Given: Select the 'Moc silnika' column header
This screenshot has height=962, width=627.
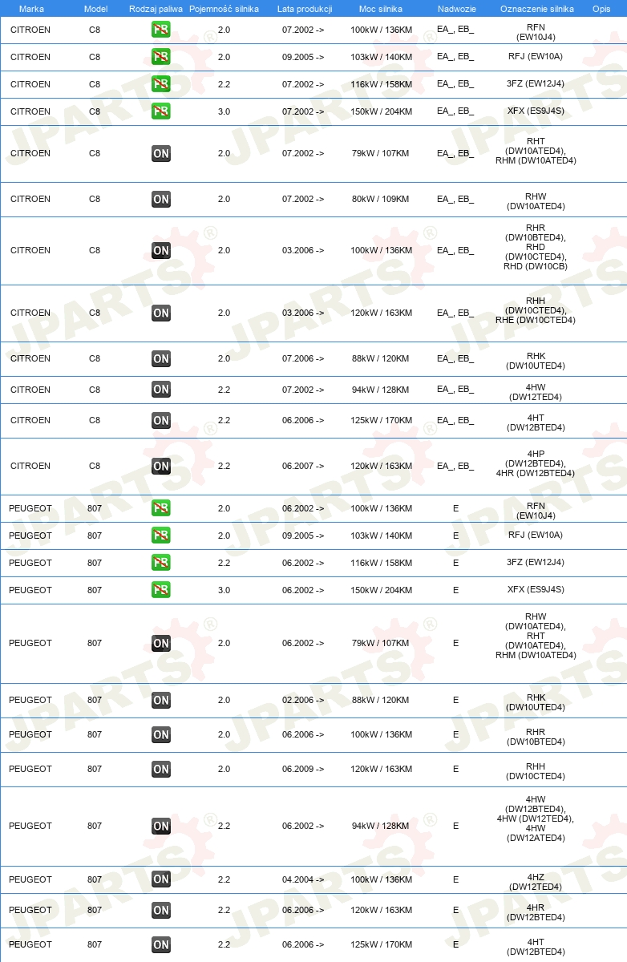Looking at the screenshot, I should [381, 8].
